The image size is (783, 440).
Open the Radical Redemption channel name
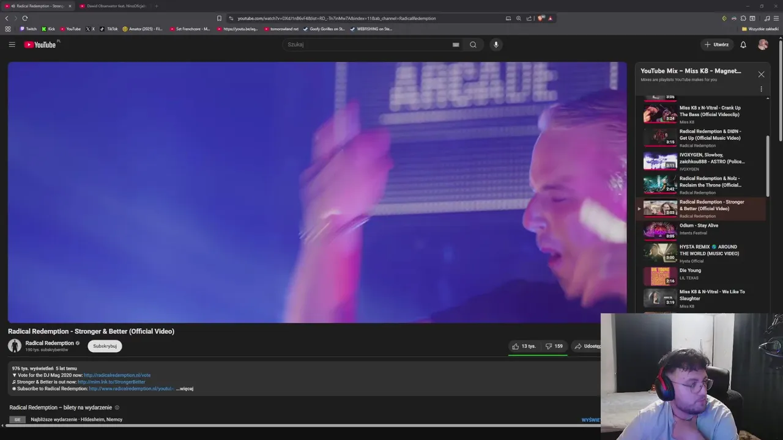coord(50,343)
